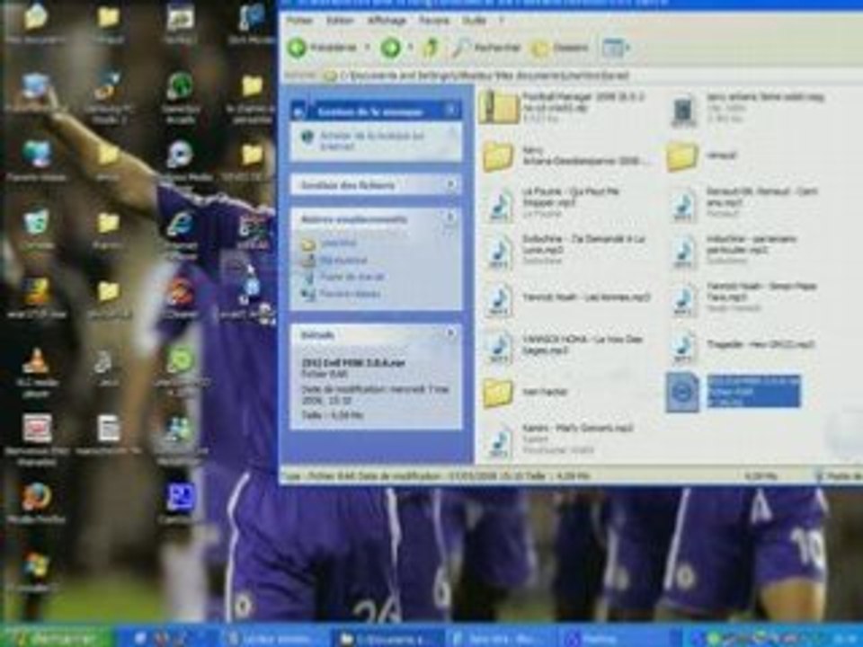Select the folder left of the RAR file
Image resolution: width=863 pixels, height=647 pixels.
[526, 392]
